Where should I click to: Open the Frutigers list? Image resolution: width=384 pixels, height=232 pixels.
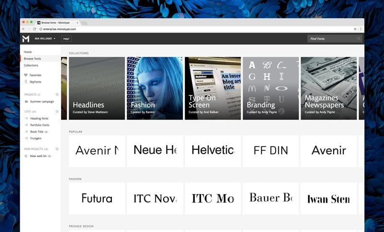pyautogui.click(x=36, y=138)
